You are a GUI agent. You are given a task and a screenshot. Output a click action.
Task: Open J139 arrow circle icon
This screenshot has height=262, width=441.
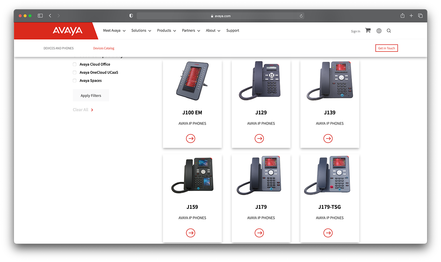(328, 138)
